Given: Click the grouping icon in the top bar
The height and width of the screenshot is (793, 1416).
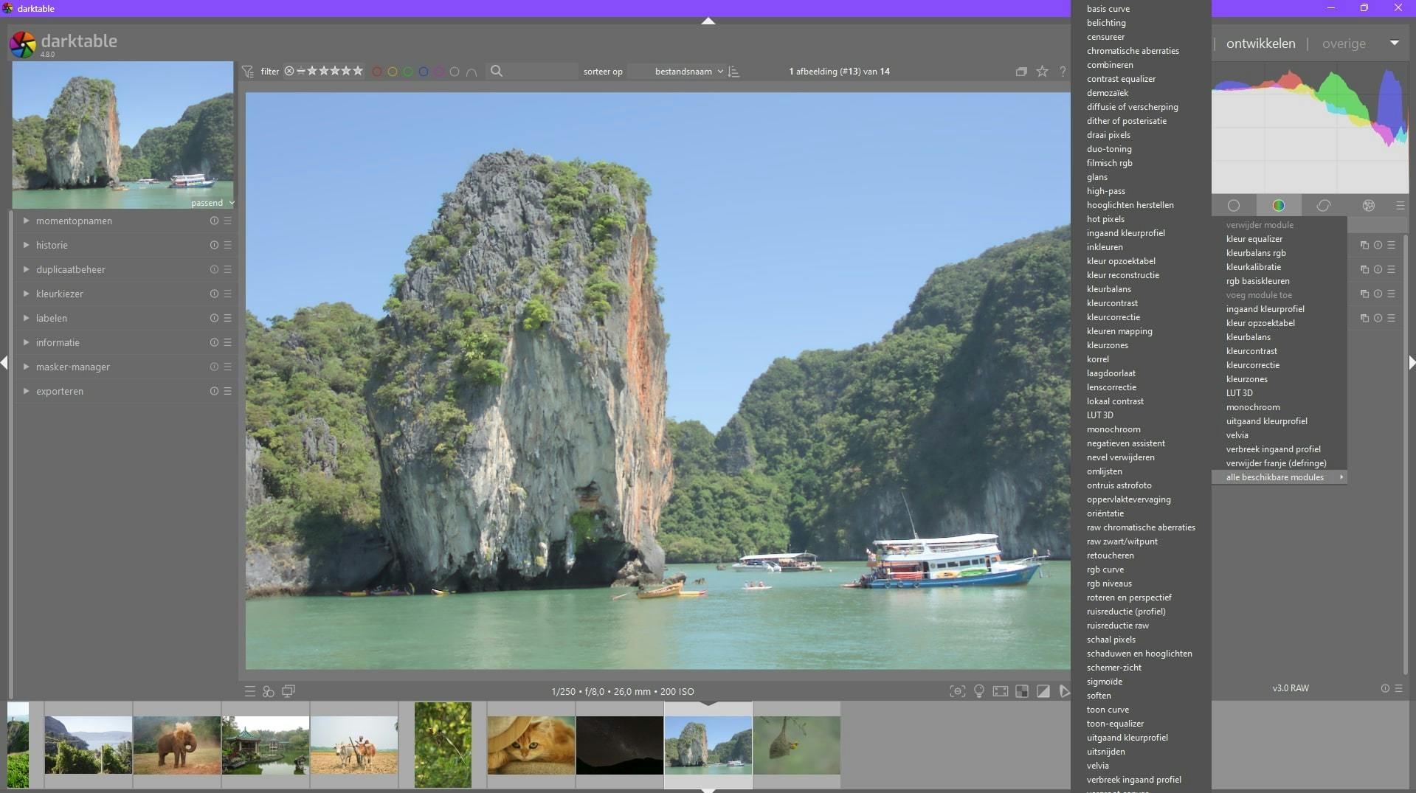Looking at the screenshot, I should 1021,72.
